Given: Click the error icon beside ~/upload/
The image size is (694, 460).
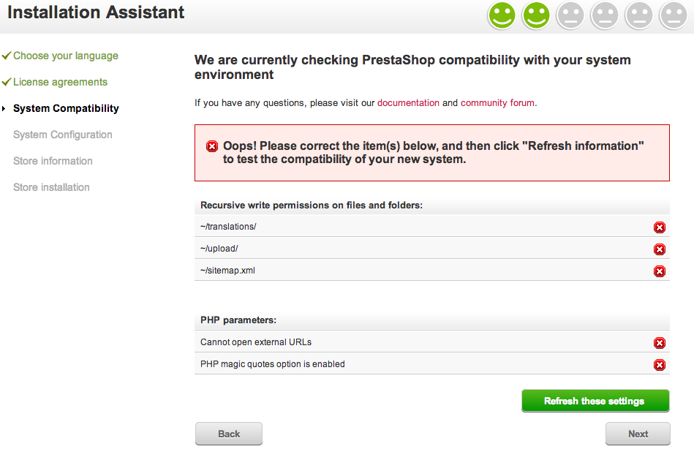Looking at the screenshot, I should pyautogui.click(x=659, y=249).
